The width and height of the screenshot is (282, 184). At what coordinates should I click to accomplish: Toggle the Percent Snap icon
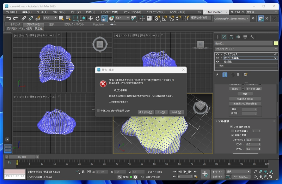coord(171,18)
